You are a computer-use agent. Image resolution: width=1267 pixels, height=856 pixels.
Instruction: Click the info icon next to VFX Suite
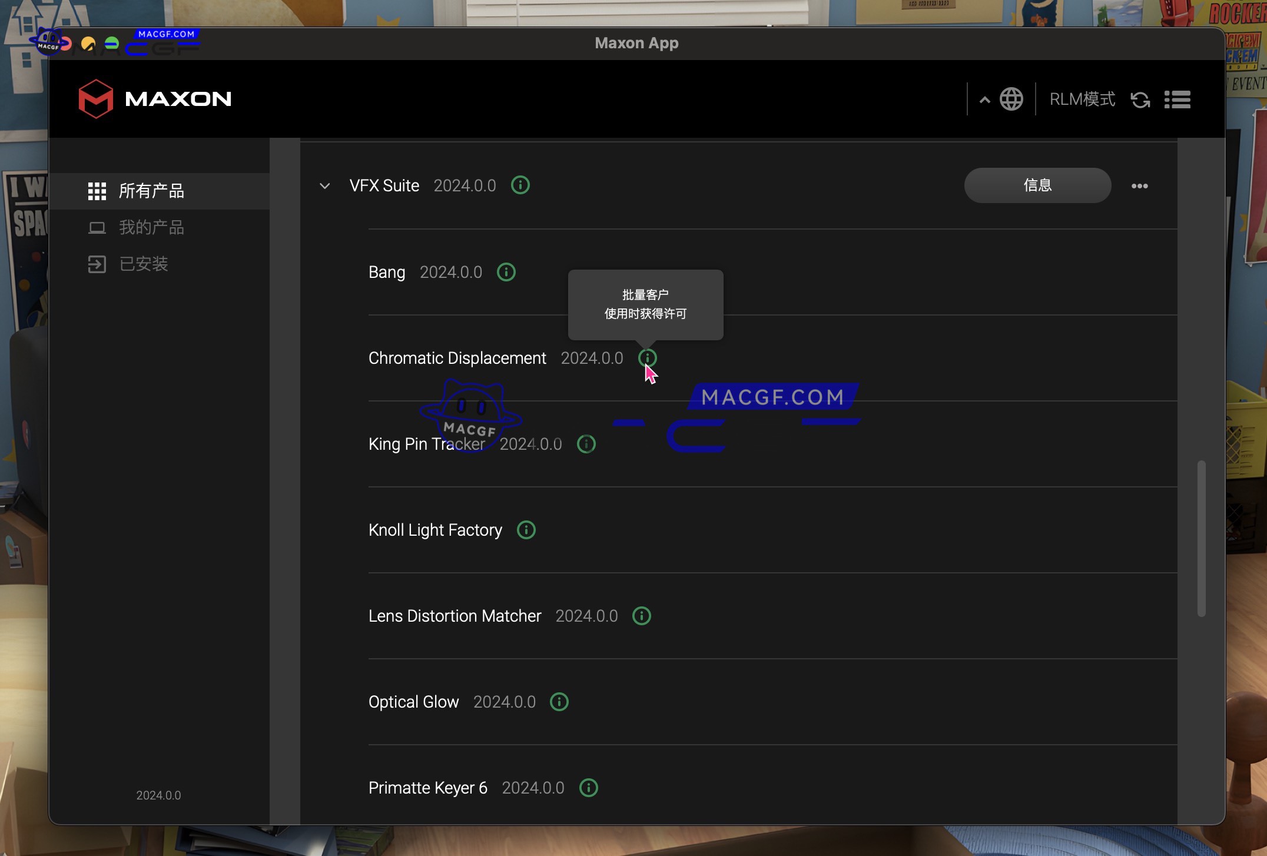click(520, 185)
